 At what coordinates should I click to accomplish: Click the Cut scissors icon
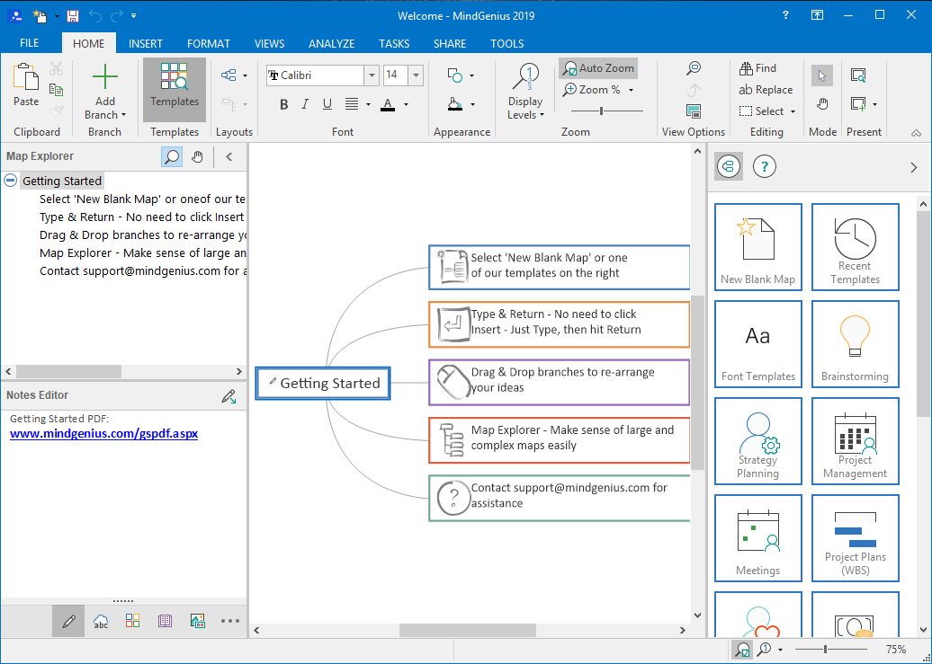[x=57, y=68]
